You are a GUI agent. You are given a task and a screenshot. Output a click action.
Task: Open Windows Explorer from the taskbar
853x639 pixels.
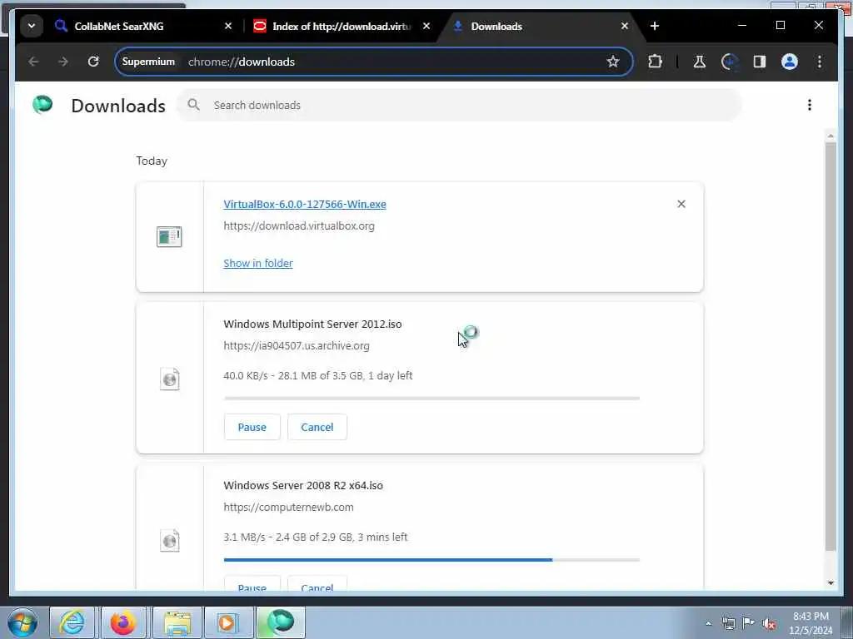[x=177, y=622]
